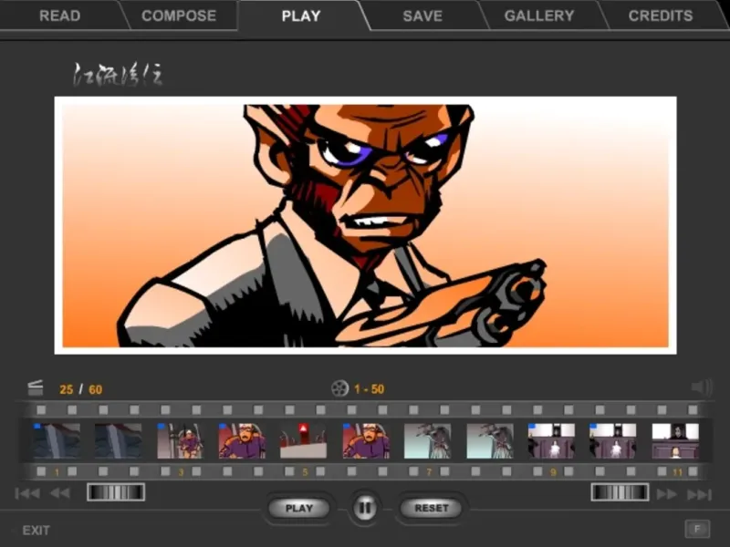
Task: Toggle fullscreen with the F button
Action: click(697, 529)
